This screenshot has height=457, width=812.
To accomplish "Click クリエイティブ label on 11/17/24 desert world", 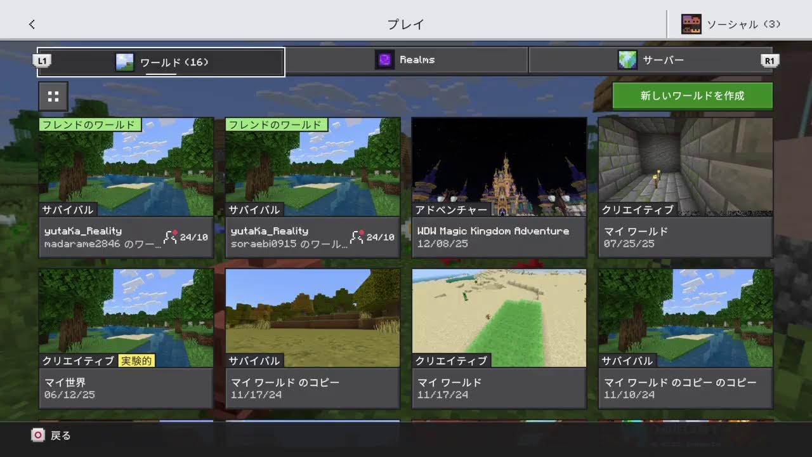I will point(452,361).
